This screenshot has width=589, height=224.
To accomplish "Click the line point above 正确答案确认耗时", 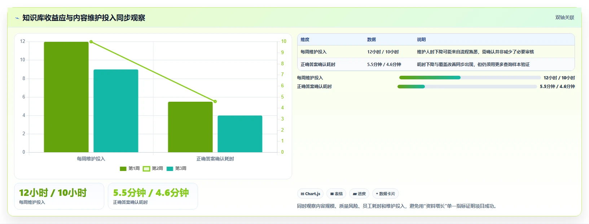I will tap(215, 101).
